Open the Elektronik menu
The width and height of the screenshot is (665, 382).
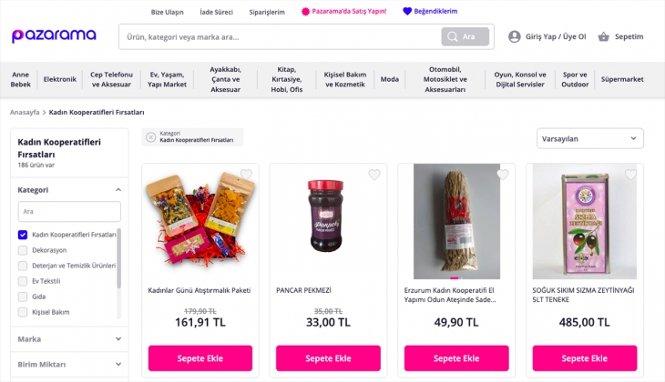(60, 79)
